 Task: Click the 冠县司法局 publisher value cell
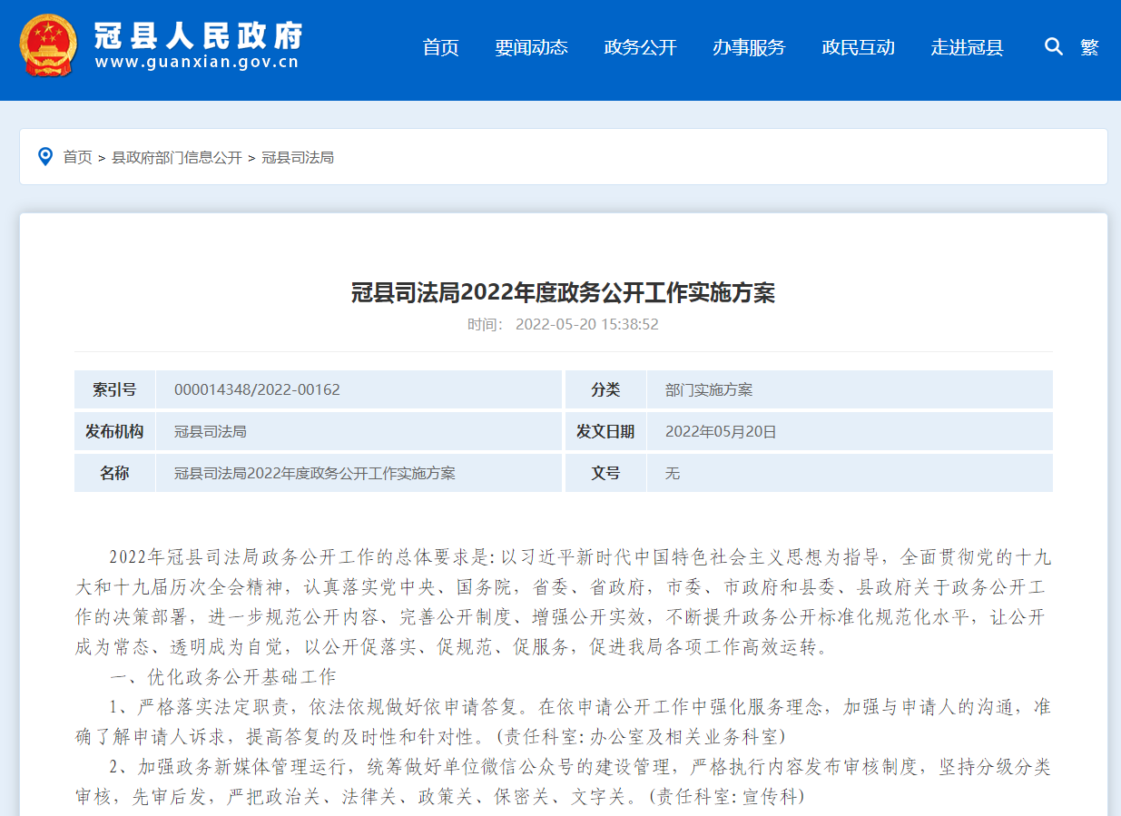(359, 431)
